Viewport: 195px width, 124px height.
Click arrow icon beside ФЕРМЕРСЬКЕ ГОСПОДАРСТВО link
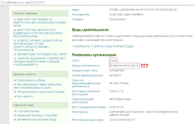(x=15, y=54)
